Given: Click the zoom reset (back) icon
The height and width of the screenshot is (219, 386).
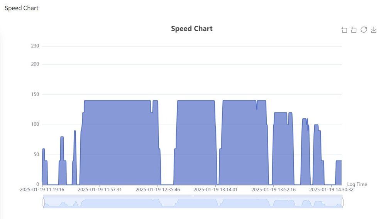Looking at the screenshot, I should (x=354, y=30).
